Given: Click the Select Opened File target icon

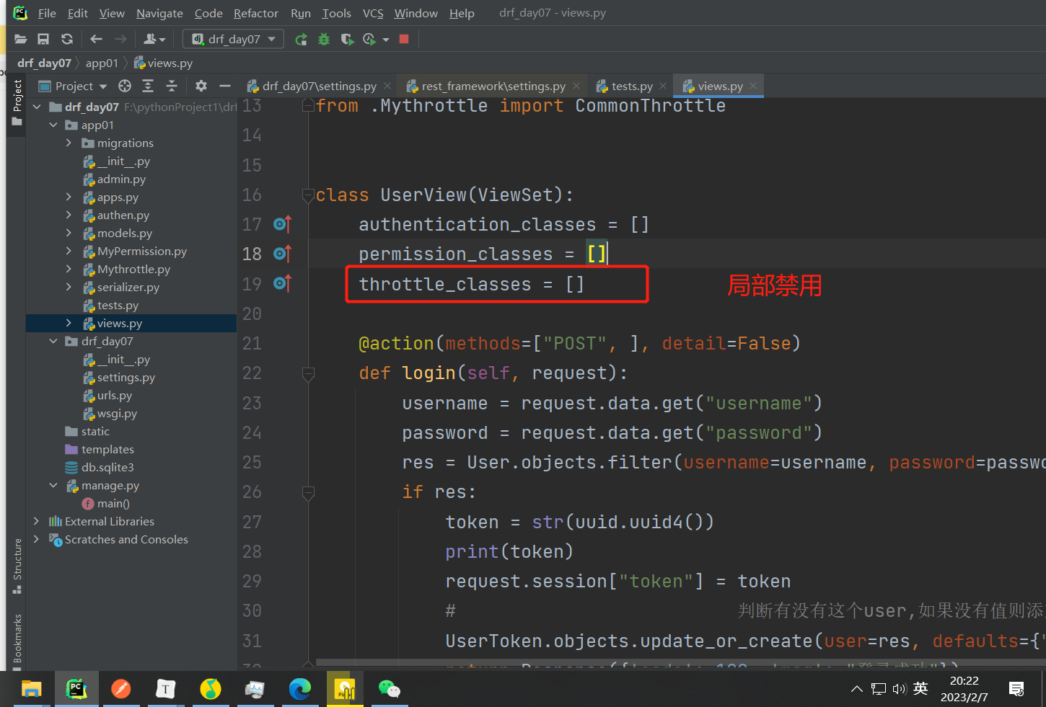Looking at the screenshot, I should click(x=125, y=86).
